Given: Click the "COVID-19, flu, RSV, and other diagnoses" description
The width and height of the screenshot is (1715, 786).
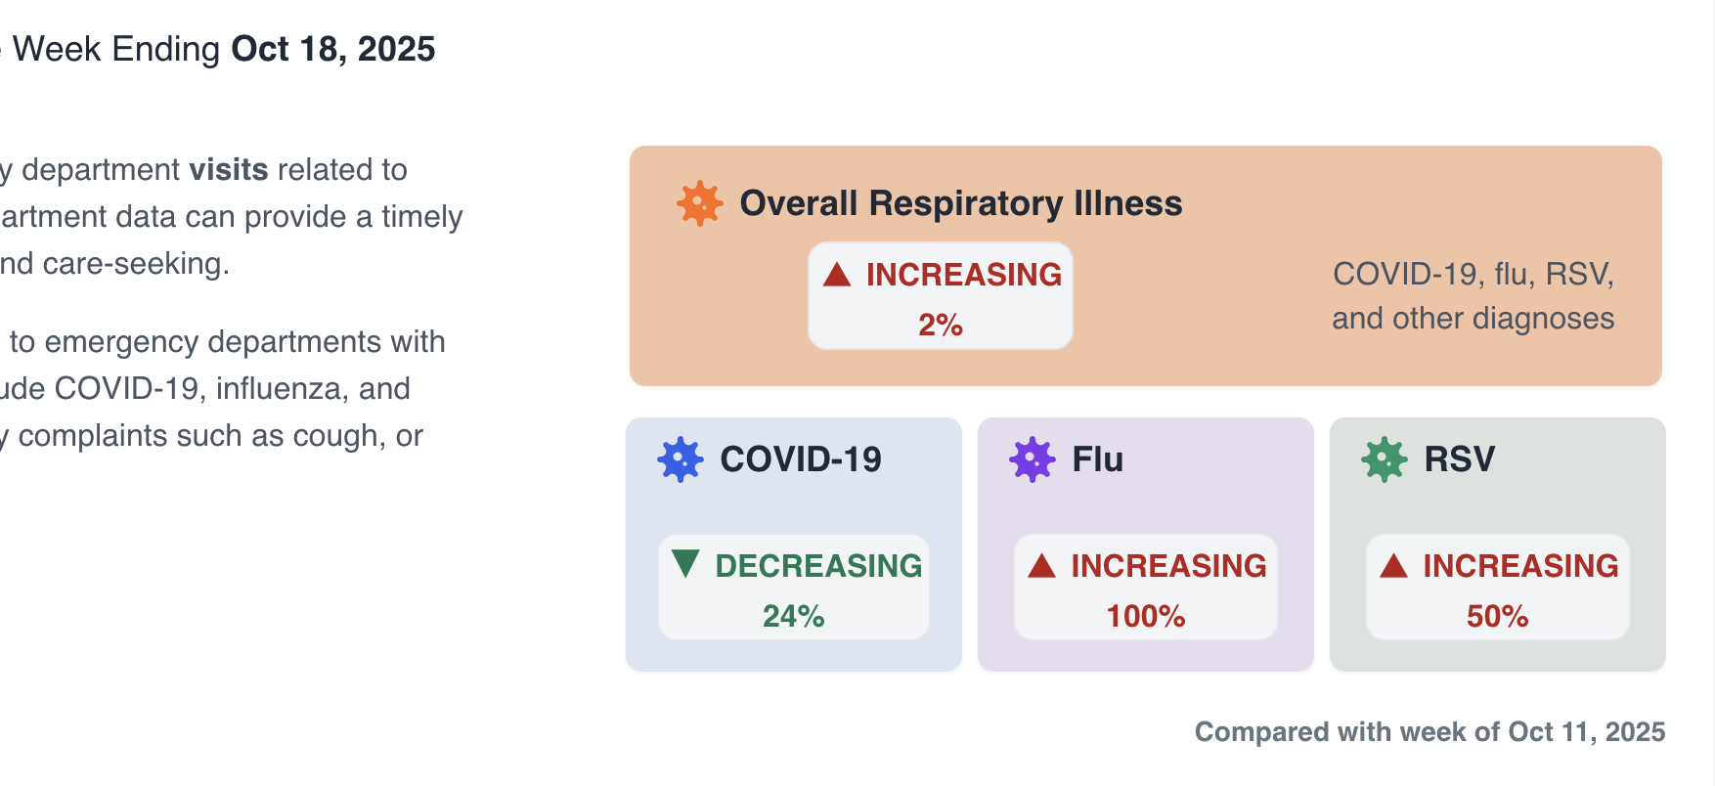Looking at the screenshot, I should [x=1473, y=295].
